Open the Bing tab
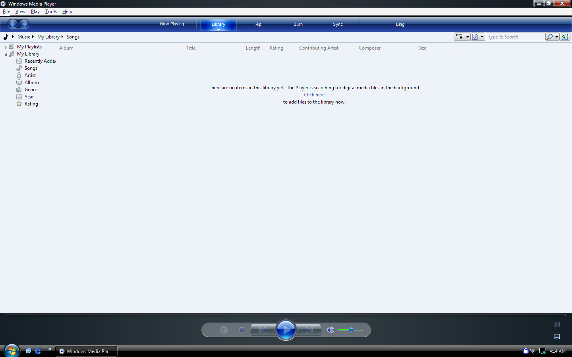 point(400,24)
